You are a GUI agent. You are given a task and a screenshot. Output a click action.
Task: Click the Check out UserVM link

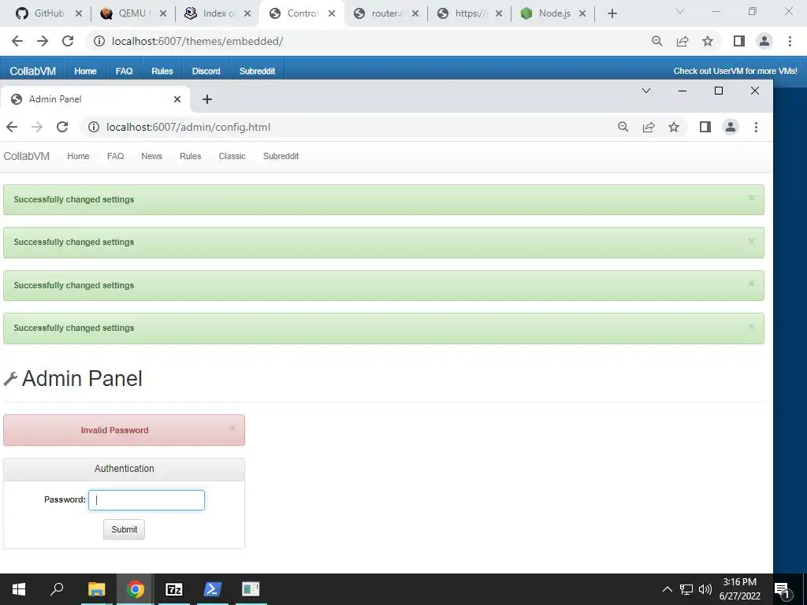click(735, 71)
